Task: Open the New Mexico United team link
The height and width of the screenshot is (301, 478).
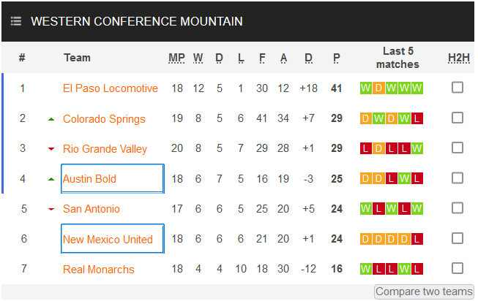Action: tap(108, 239)
